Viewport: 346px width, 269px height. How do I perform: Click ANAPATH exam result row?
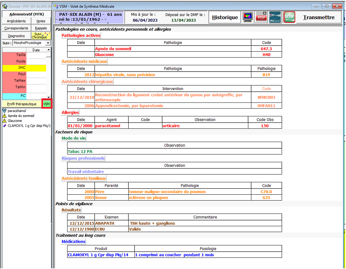(174, 223)
